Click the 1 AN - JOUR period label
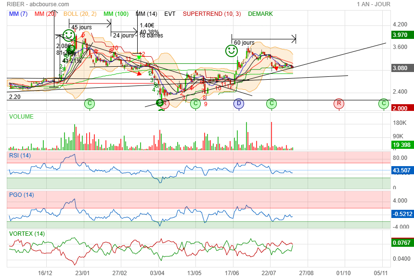Screen dimensions: 414x278 pos(374,4)
